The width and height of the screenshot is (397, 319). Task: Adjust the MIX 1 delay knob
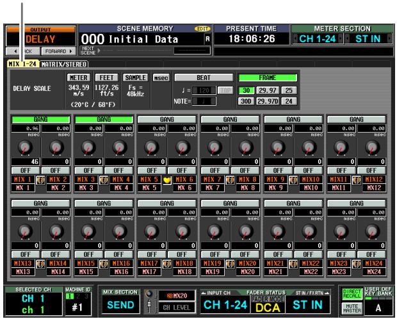point(25,148)
